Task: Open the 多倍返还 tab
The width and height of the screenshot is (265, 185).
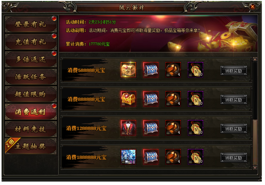Action: coord(31,59)
